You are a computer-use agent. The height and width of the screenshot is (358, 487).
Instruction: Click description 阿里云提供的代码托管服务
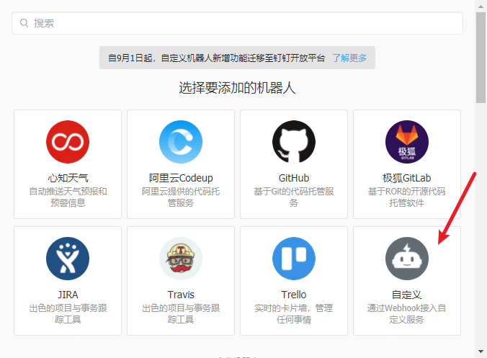click(x=181, y=197)
